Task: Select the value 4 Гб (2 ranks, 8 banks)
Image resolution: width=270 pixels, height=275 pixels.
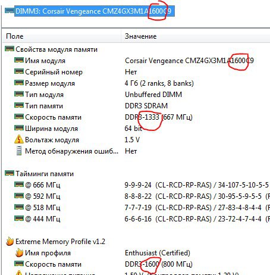Action: click(x=159, y=83)
